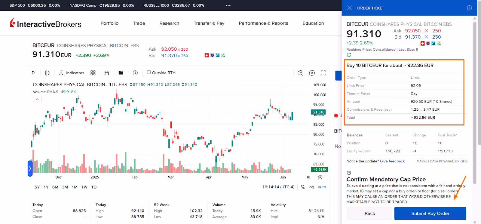Refresh the order ticket quote
Viewport: 481px width, 224px height.
pyautogui.click(x=349, y=55)
